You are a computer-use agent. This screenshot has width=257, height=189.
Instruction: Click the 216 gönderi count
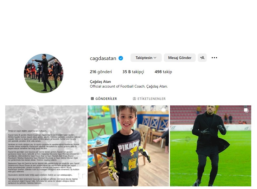click(101, 72)
